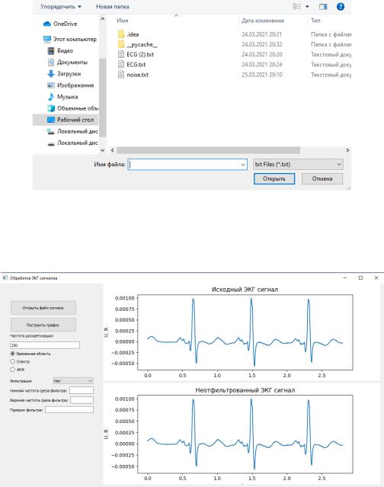384x487 pixels.
Task: Select the АКФ radio button
Action: tap(17, 370)
